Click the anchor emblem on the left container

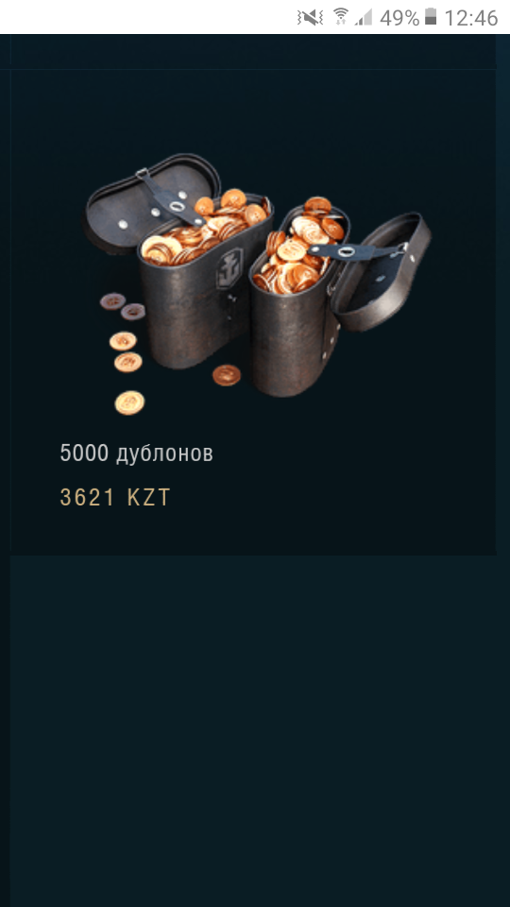[229, 269]
